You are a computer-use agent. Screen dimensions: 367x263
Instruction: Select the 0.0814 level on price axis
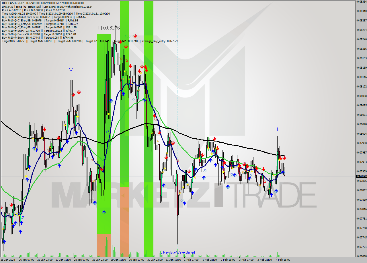362,77
